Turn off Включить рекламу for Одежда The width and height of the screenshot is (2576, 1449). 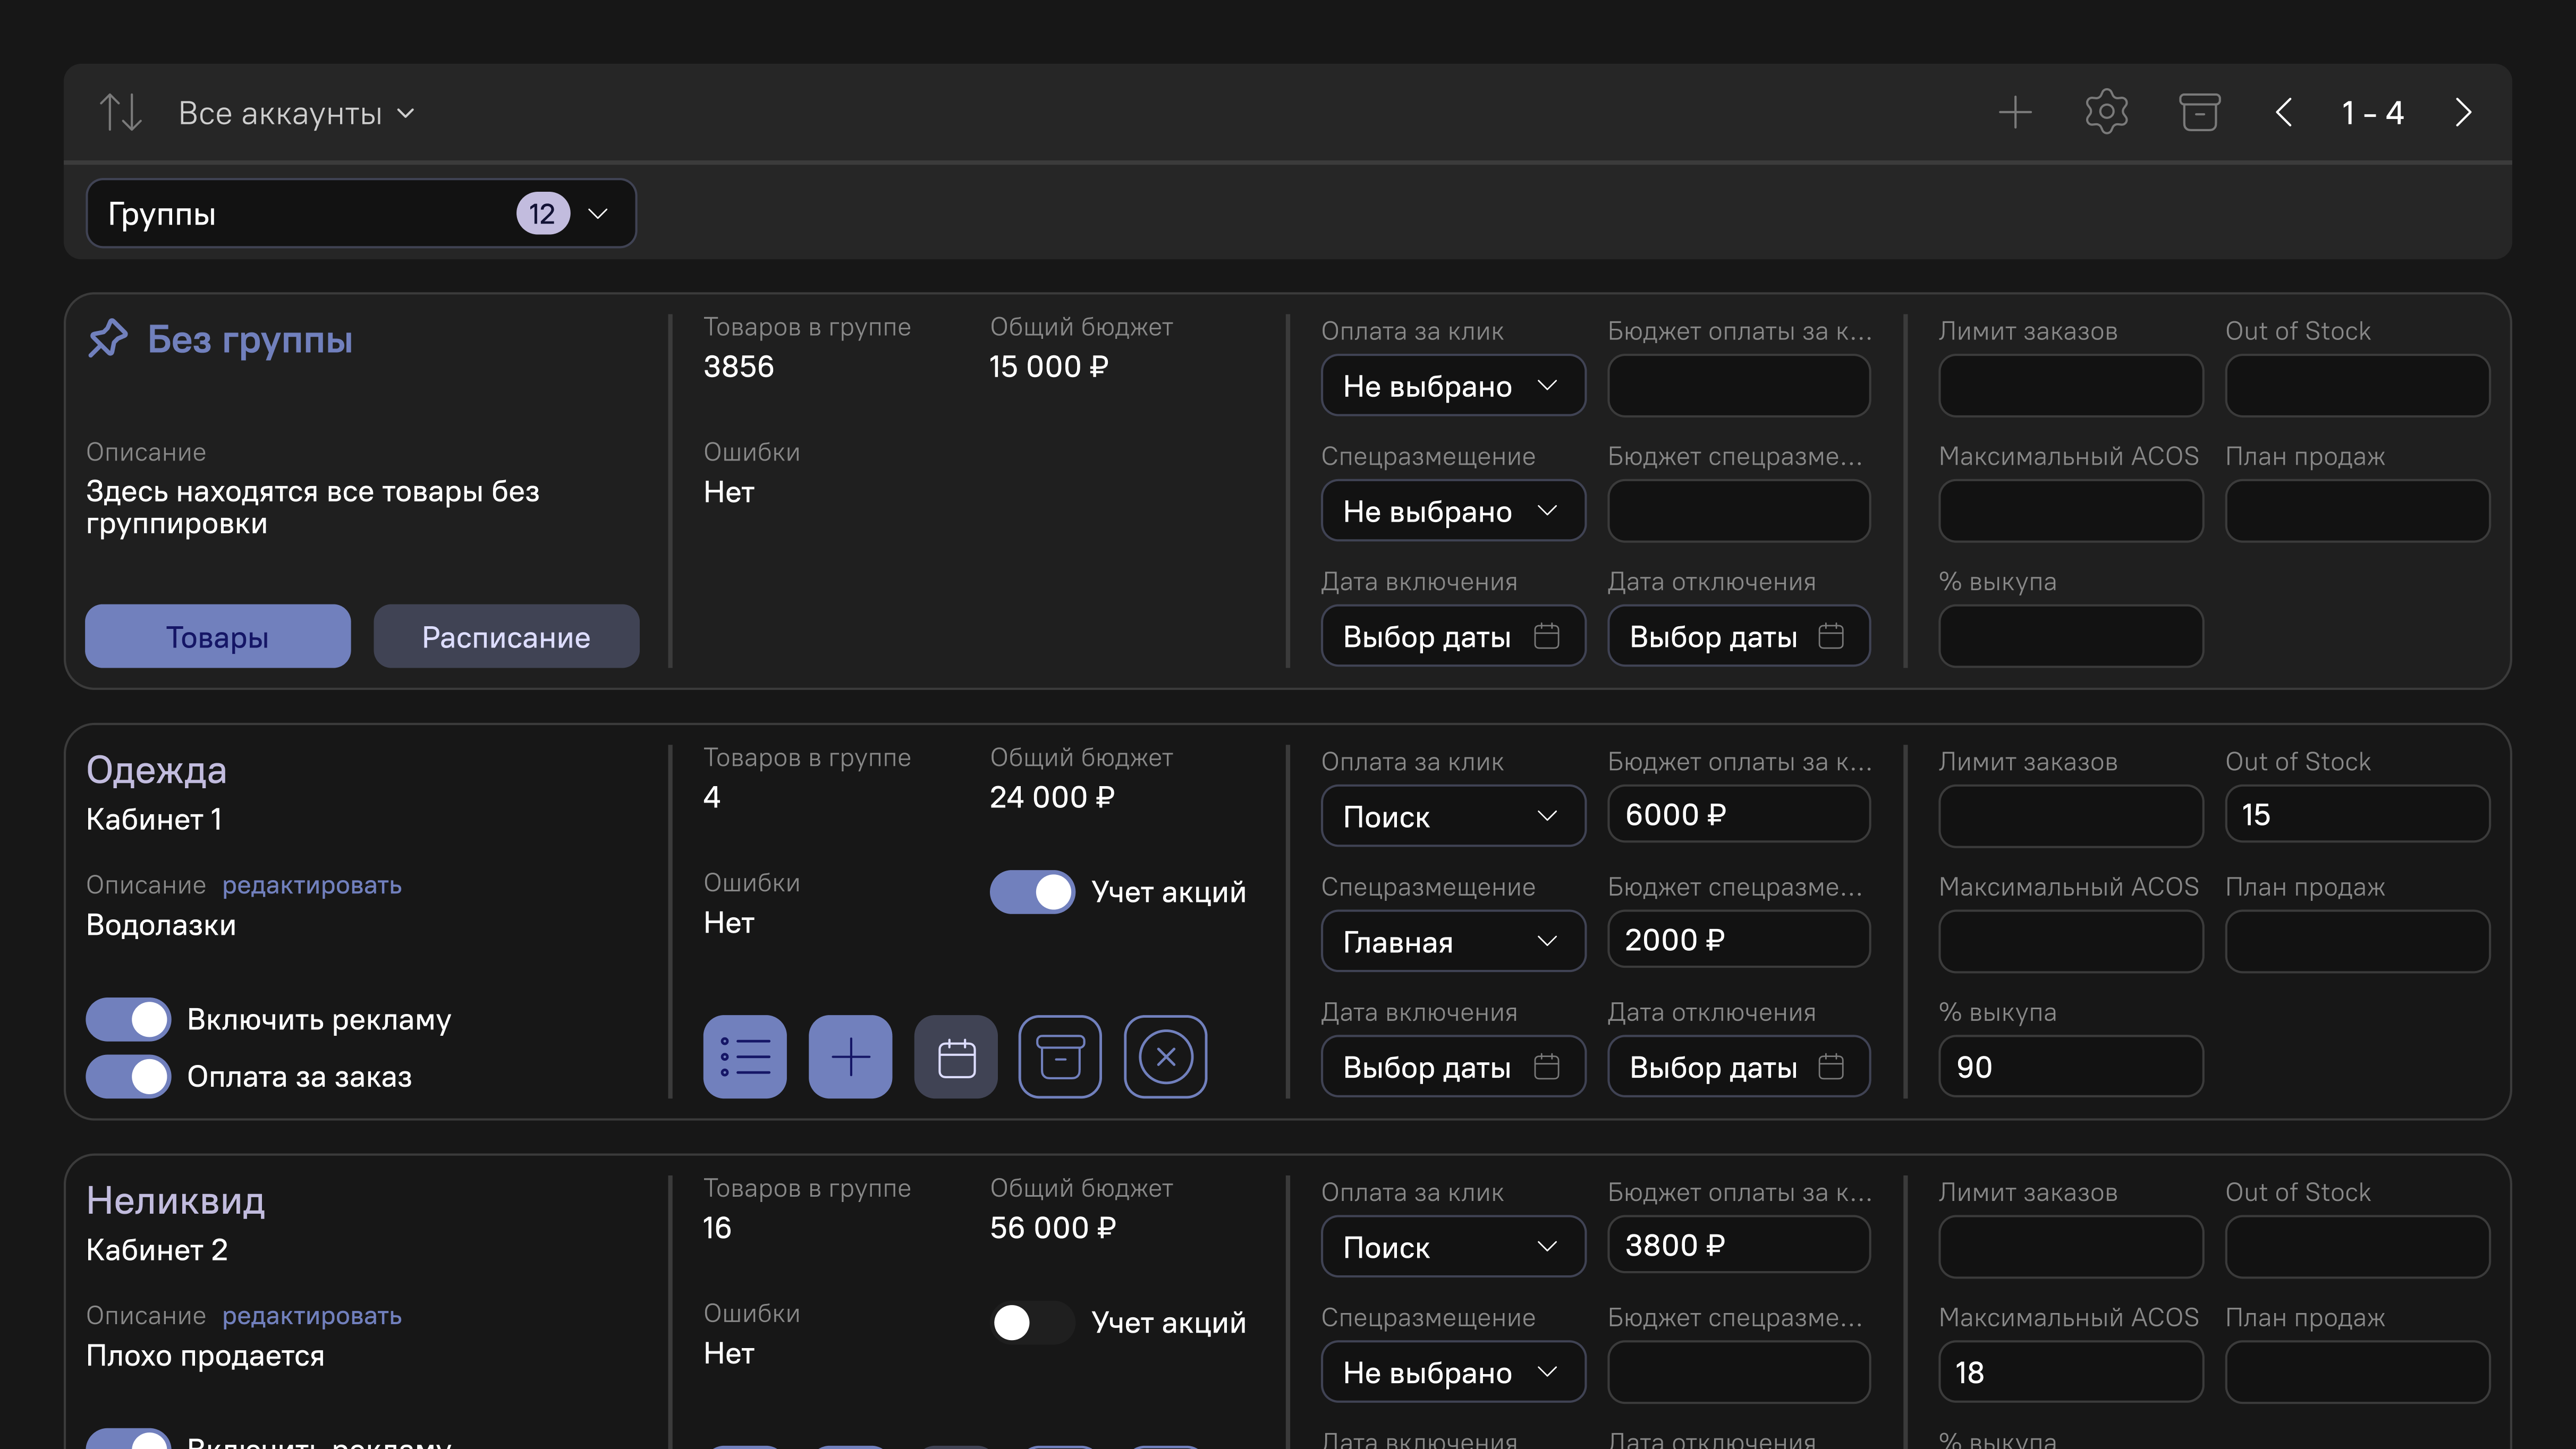(x=129, y=1019)
